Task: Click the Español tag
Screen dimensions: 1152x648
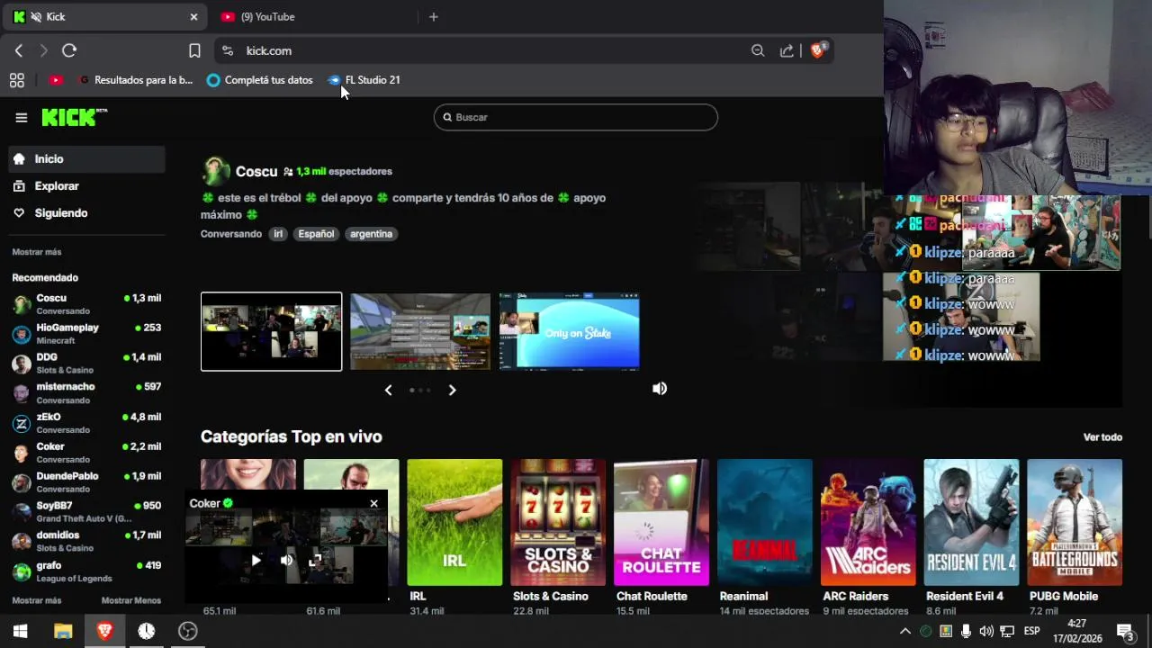Action: point(316,233)
